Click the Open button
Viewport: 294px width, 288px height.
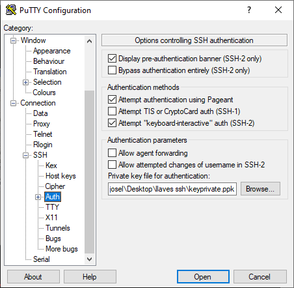coord(203,277)
